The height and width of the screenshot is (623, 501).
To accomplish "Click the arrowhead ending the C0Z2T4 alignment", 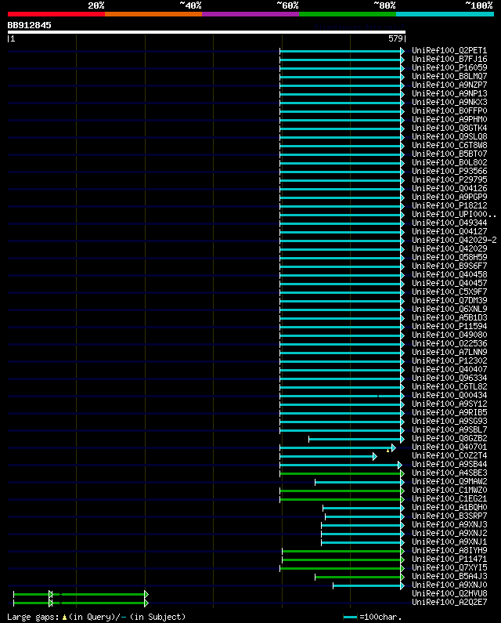I will pos(375,457).
